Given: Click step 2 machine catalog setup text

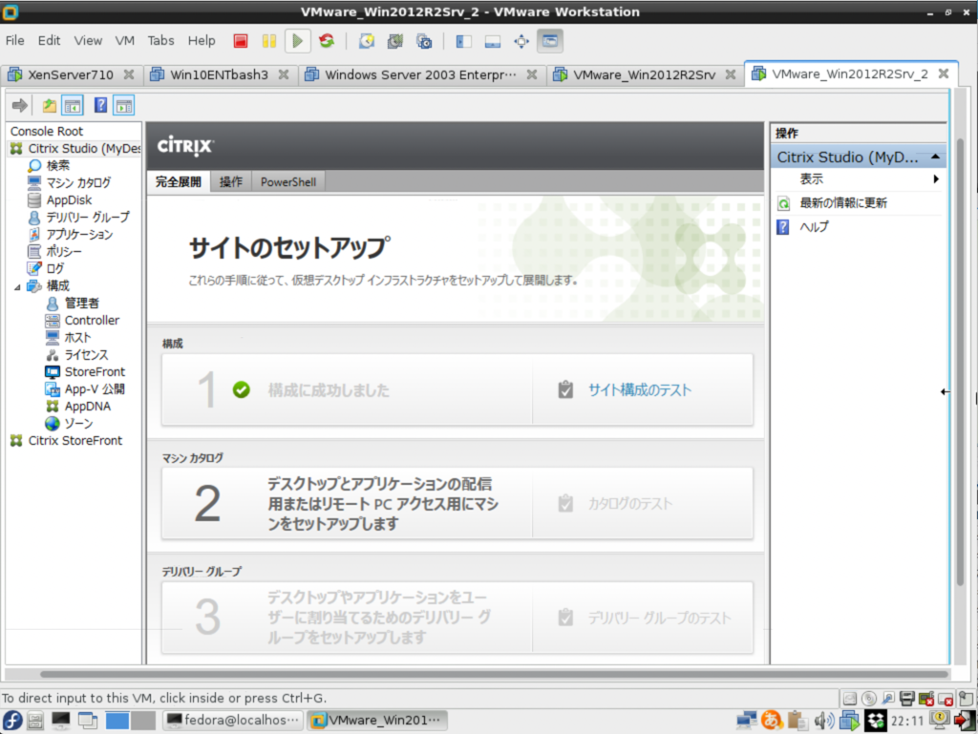Looking at the screenshot, I should [x=383, y=503].
